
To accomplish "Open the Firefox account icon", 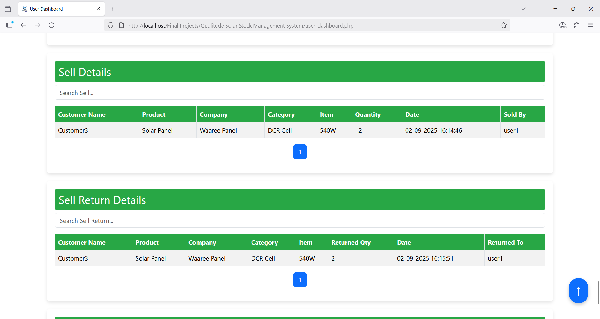I will 562,25.
